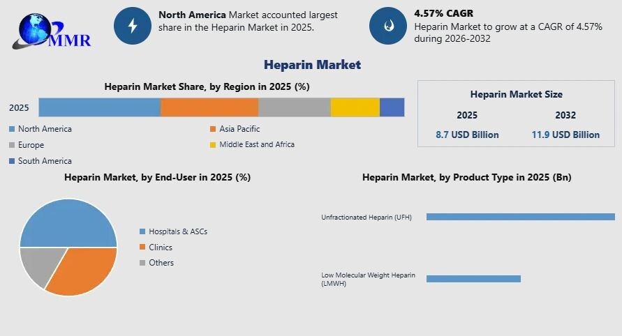Click the orange Asia Pacific bar segment
The height and width of the screenshot is (336, 622).
[x=209, y=107]
